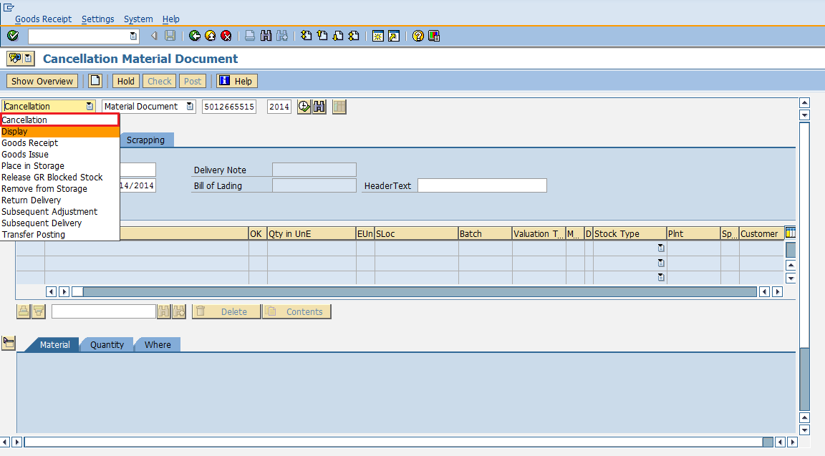Viewport: 825px width, 456px height.
Task: Click the SAP window menu icon at top-left
Action: pos(9,7)
